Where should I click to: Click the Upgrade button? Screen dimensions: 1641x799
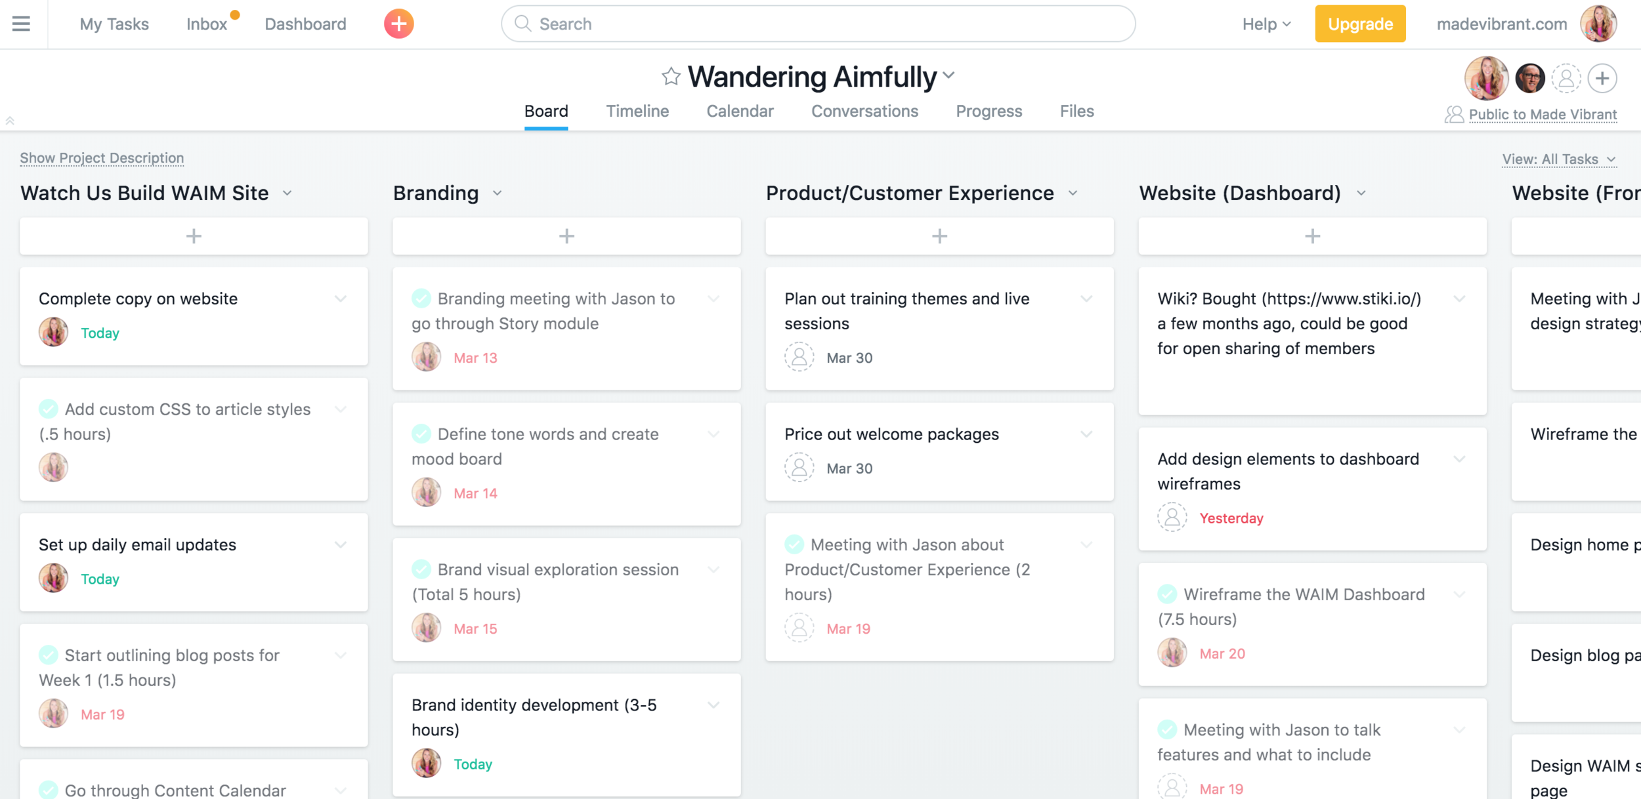[1359, 24]
